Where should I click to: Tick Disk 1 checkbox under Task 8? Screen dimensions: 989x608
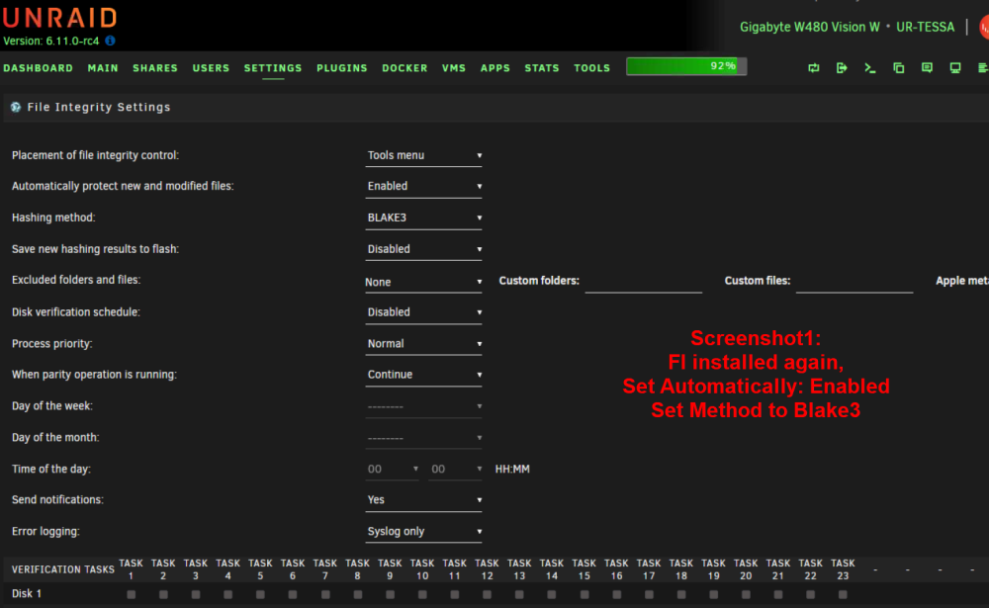click(x=358, y=594)
